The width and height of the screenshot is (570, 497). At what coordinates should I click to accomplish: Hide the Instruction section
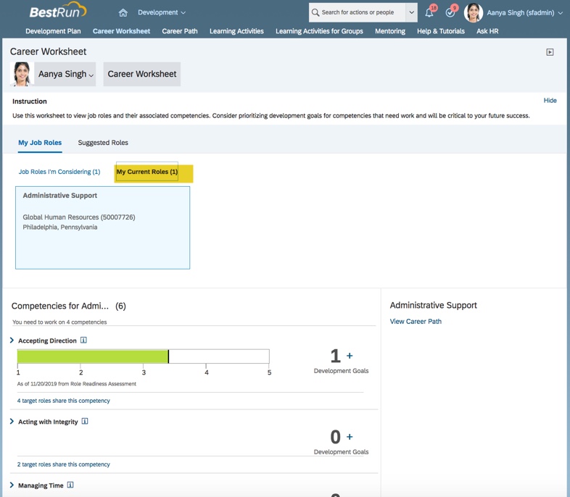pos(550,101)
